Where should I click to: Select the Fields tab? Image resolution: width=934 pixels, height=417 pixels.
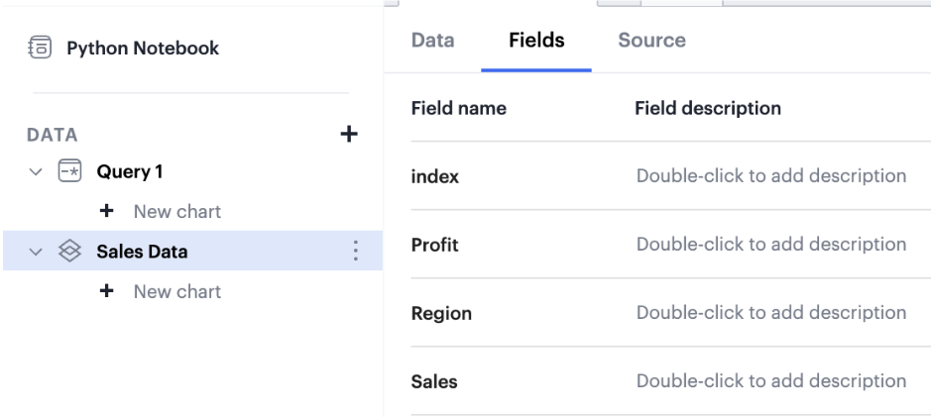pyautogui.click(x=536, y=41)
